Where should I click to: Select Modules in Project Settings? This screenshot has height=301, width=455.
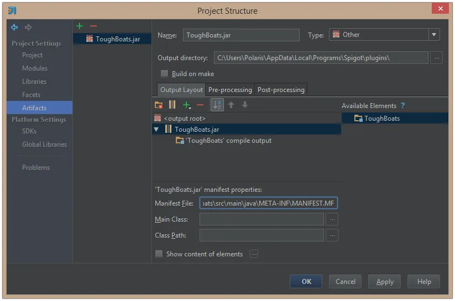(x=35, y=68)
